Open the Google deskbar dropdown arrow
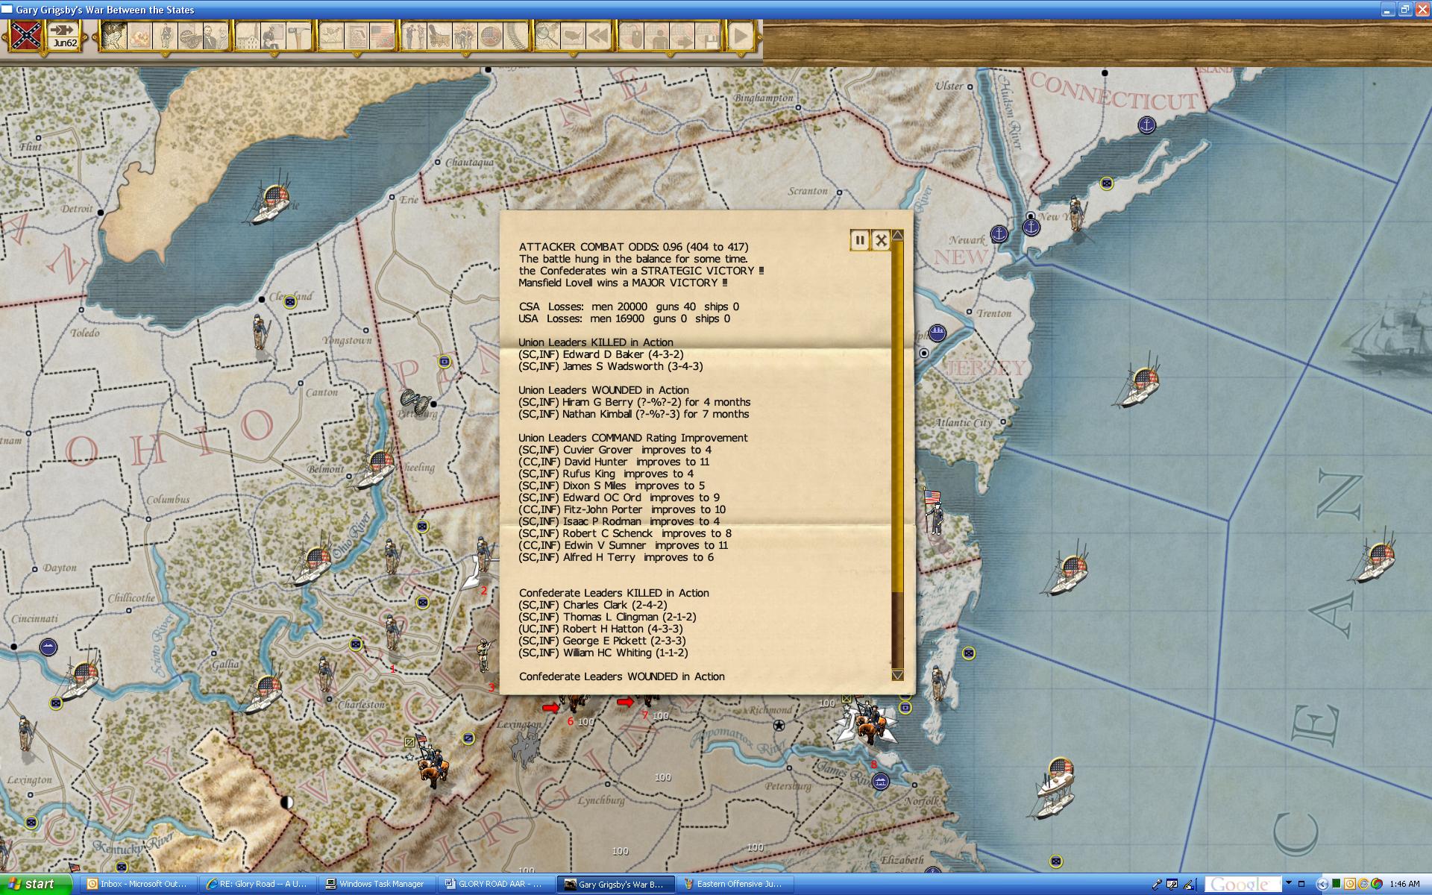Viewport: 1432px width, 895px height. point(1288,884)
